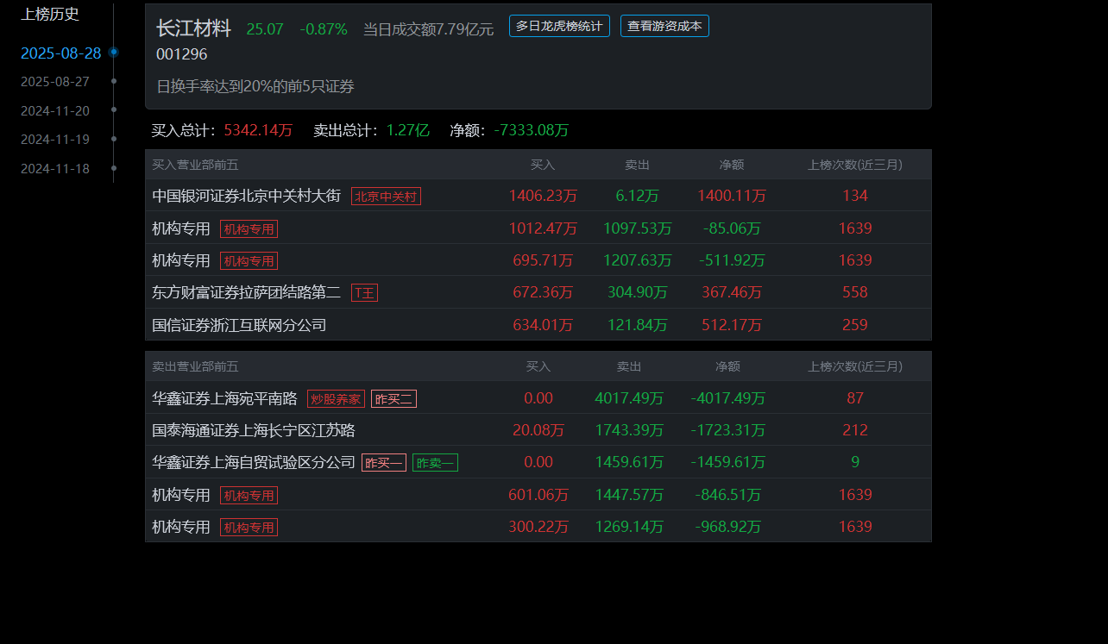1108x644 pixels.
Task: Click the 卖出营业部前五 table header
Action: point(195,366)
